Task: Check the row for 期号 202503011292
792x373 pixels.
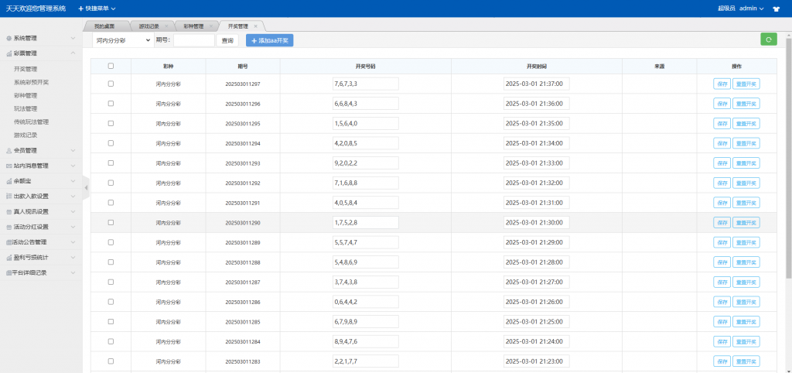Action: (111, 183)
